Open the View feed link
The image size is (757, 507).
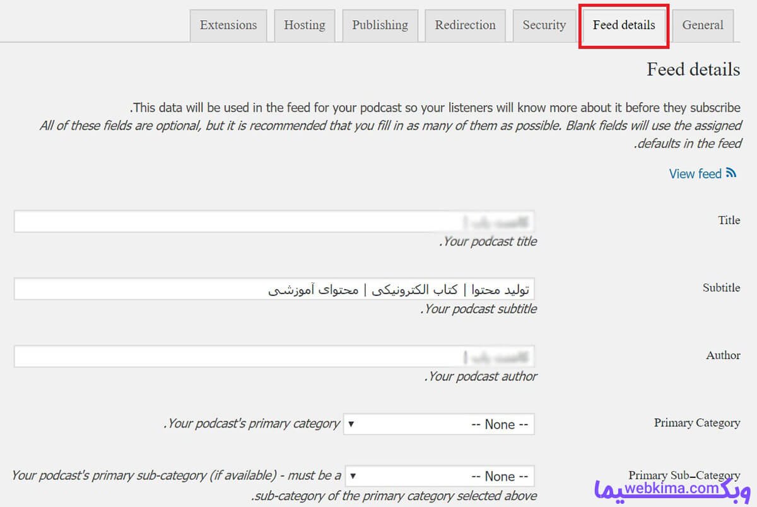pos(695,174)
